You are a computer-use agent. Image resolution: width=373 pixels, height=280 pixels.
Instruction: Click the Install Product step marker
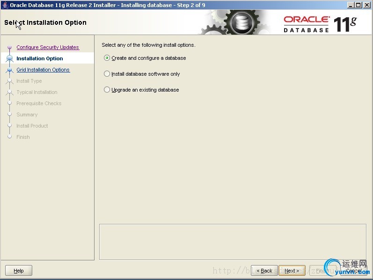point(9,125)
